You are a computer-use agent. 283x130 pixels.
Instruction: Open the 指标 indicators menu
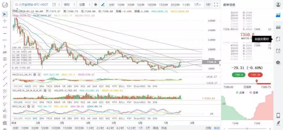pyautogui.click(x=67, y=5)
